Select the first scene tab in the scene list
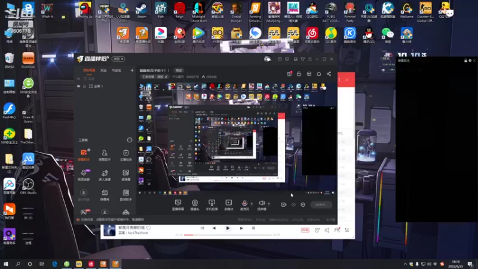478x269 pixels. (89, 71)
